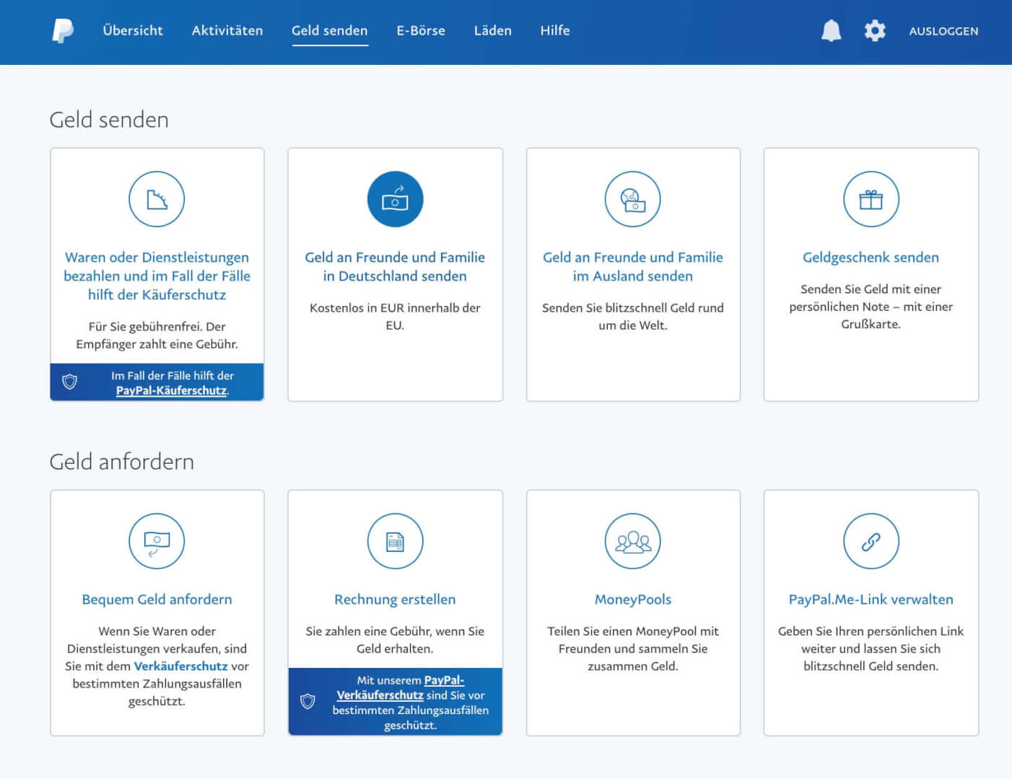Open the Geldgeschenk senden link

pyautogui.click(x=871, y=258)
